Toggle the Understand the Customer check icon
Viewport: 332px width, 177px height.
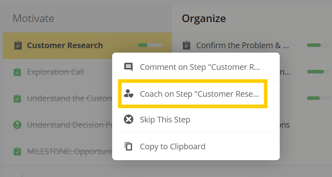point(17,98)
